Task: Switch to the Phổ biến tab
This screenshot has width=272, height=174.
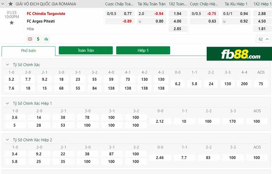Action: tap(29, 51)
